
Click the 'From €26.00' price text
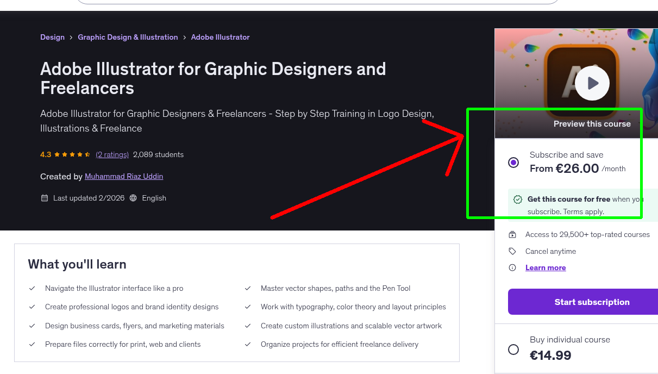(564, 169)
